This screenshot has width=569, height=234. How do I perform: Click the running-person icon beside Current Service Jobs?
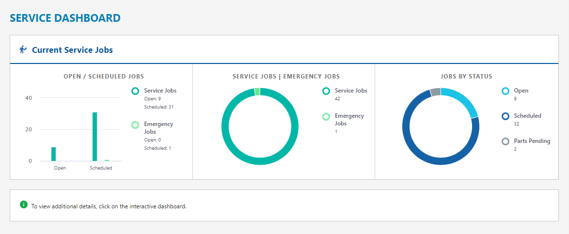(23, 49)
